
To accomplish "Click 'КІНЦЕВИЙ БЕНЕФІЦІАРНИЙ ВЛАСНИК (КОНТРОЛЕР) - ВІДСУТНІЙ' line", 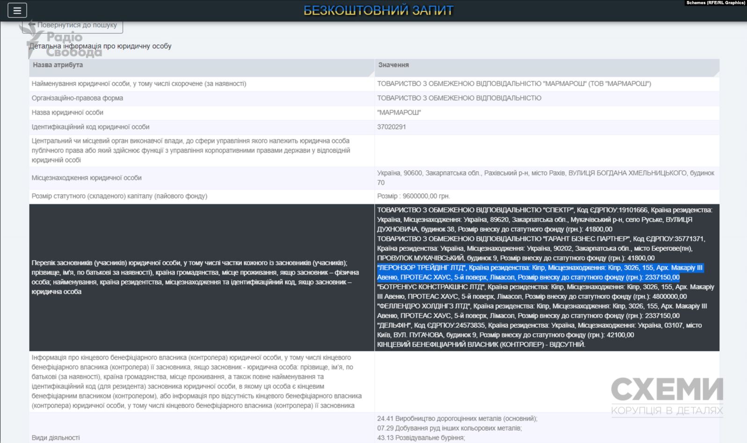I will (481, 345).
